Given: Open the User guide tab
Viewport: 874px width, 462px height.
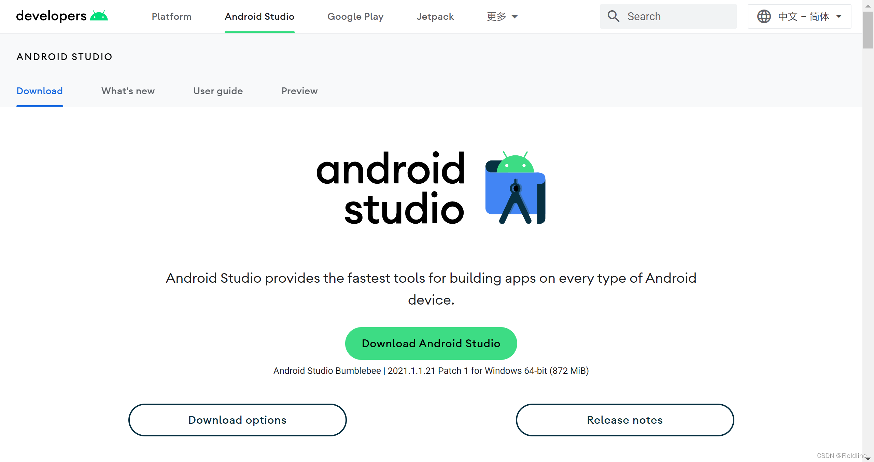Looking at the screenshot, I should tap(218, 91).
